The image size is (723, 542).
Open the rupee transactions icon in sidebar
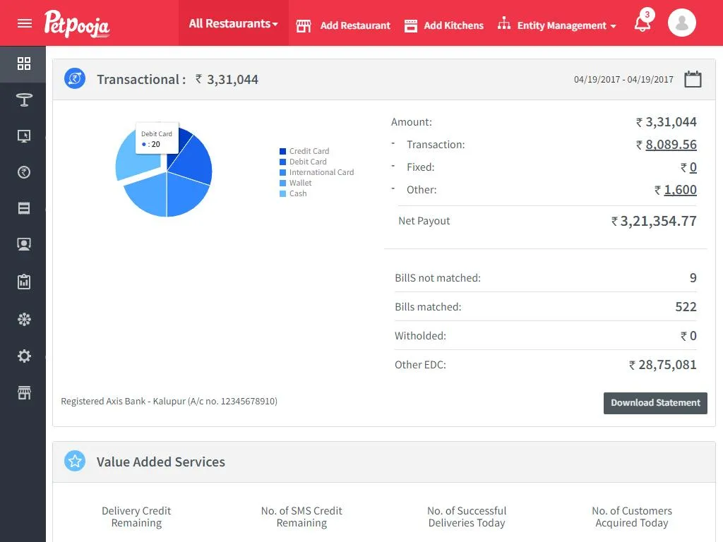coord(23,171)
